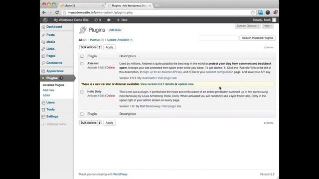Click the user avatar beside Howdy, Mark
Viewport: 319px width, 179px height.
[274, 20]
